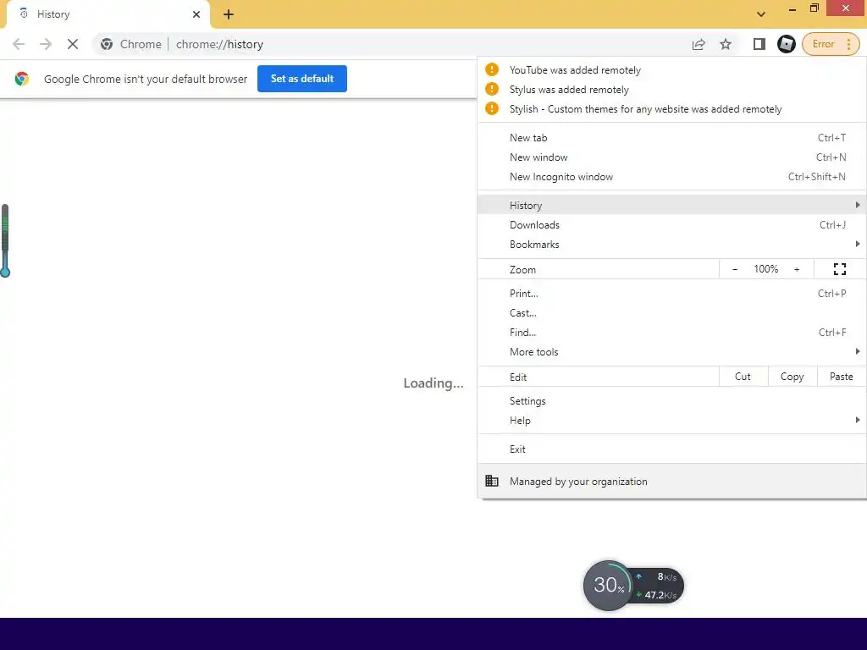Expand the Help submenu arrow

tap(857, 420)
